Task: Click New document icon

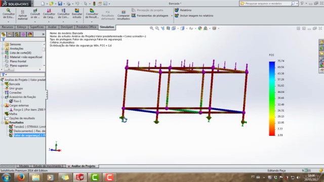Action: 43,4
